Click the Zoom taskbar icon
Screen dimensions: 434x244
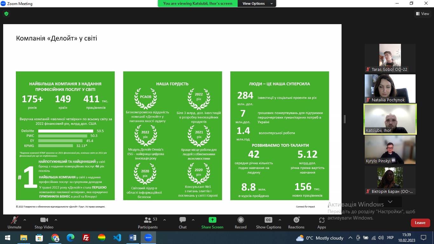click(x=148, y=238)
